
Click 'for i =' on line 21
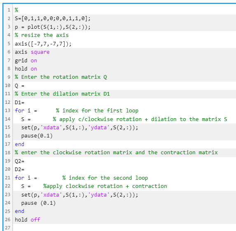pyautogui.click(x=26, y=178)
